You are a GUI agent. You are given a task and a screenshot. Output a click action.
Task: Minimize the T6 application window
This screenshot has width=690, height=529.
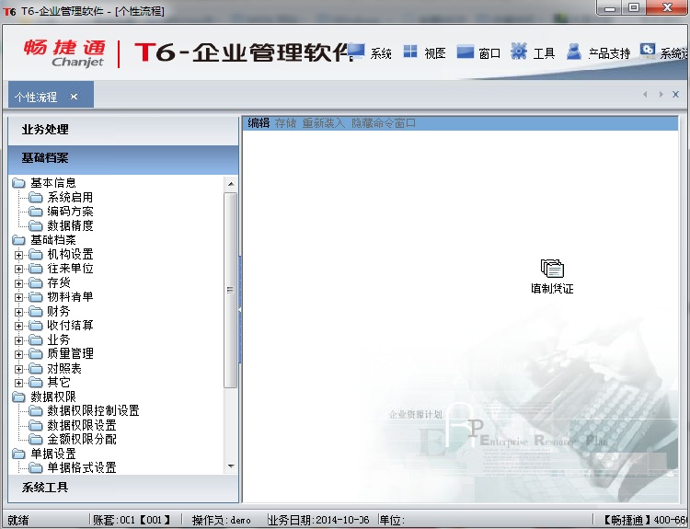(x=610, y=8)
